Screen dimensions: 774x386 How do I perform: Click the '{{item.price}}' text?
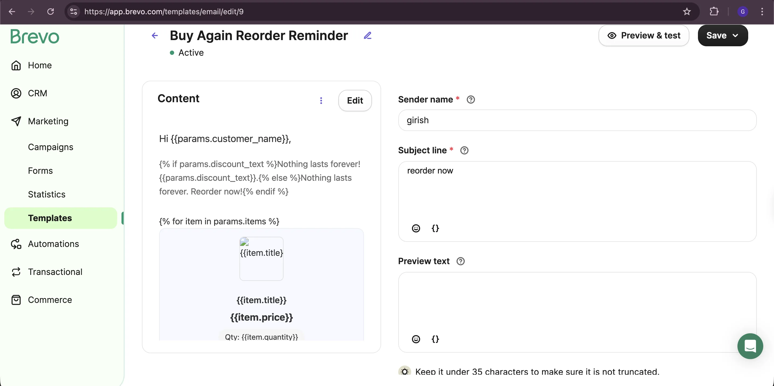point(261,317)
